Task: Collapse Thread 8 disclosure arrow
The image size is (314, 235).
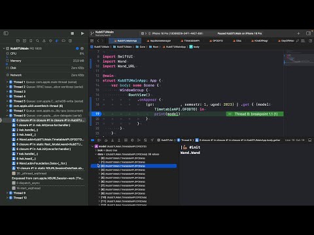Action: click(7, 116)
